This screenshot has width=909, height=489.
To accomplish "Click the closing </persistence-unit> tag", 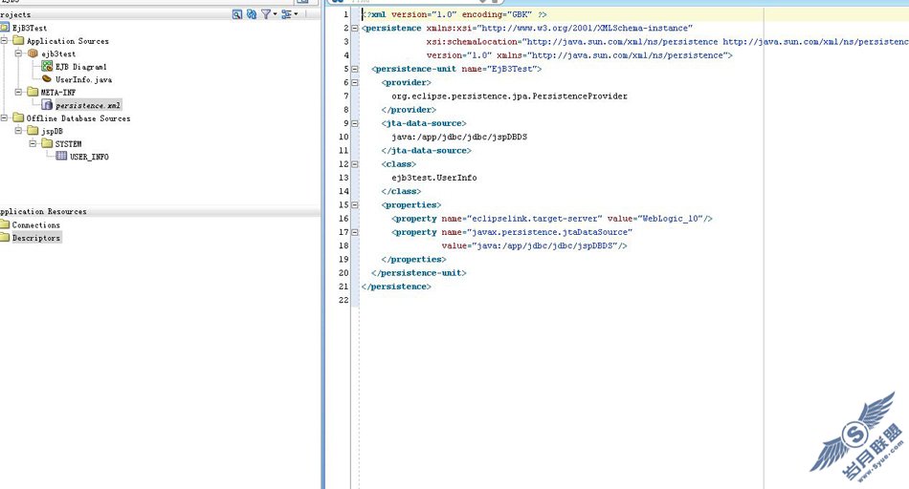I will (x=418, y=273).
